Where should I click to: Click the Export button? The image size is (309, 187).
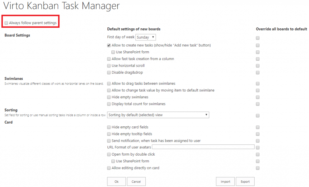pos(245,182)
